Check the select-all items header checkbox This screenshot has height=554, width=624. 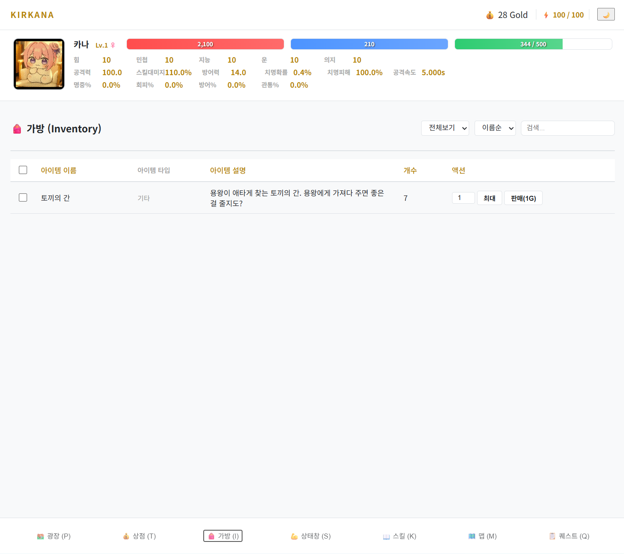[x=23, y=170]
